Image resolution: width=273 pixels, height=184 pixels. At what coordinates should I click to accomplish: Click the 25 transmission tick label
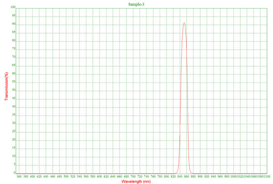point(14,131)
